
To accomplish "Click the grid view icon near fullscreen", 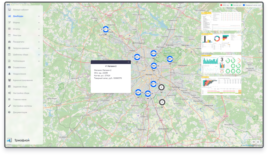I will pos(254,142).
